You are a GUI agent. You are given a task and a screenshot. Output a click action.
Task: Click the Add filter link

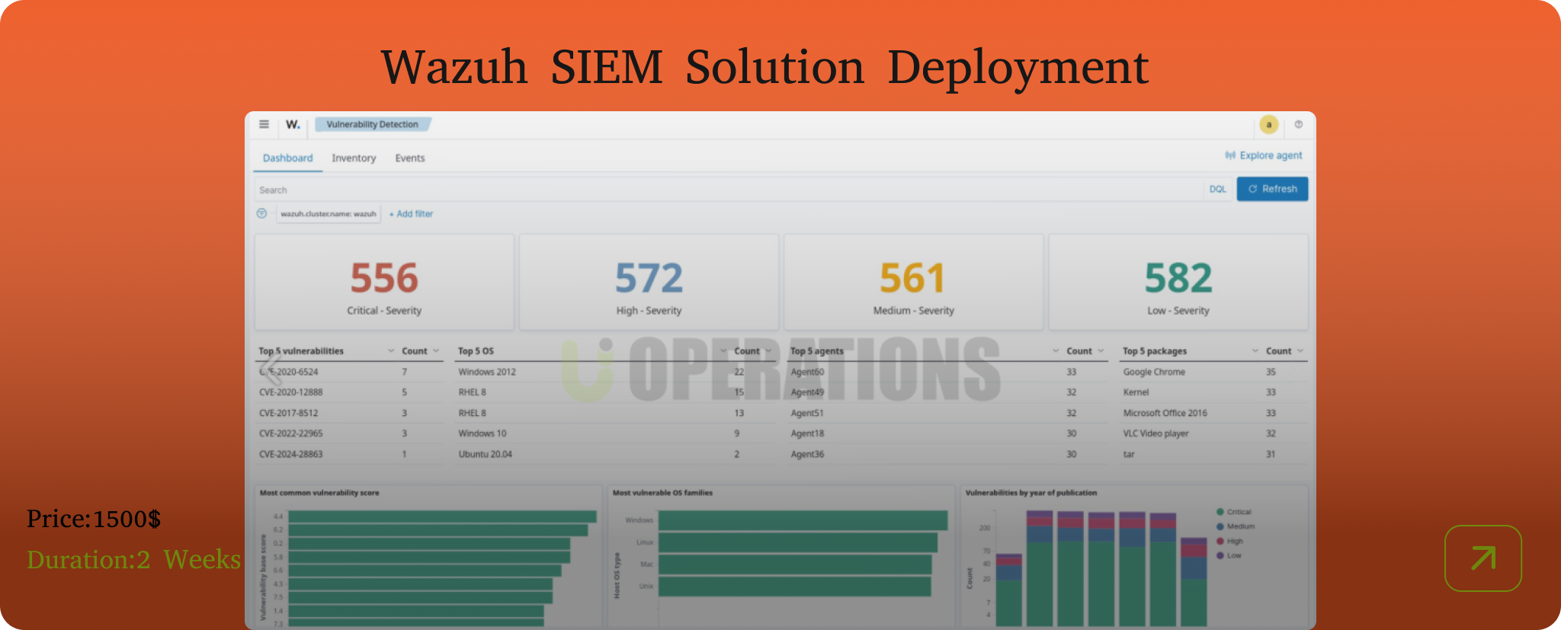pyautogui.click(x=411, y=214)
